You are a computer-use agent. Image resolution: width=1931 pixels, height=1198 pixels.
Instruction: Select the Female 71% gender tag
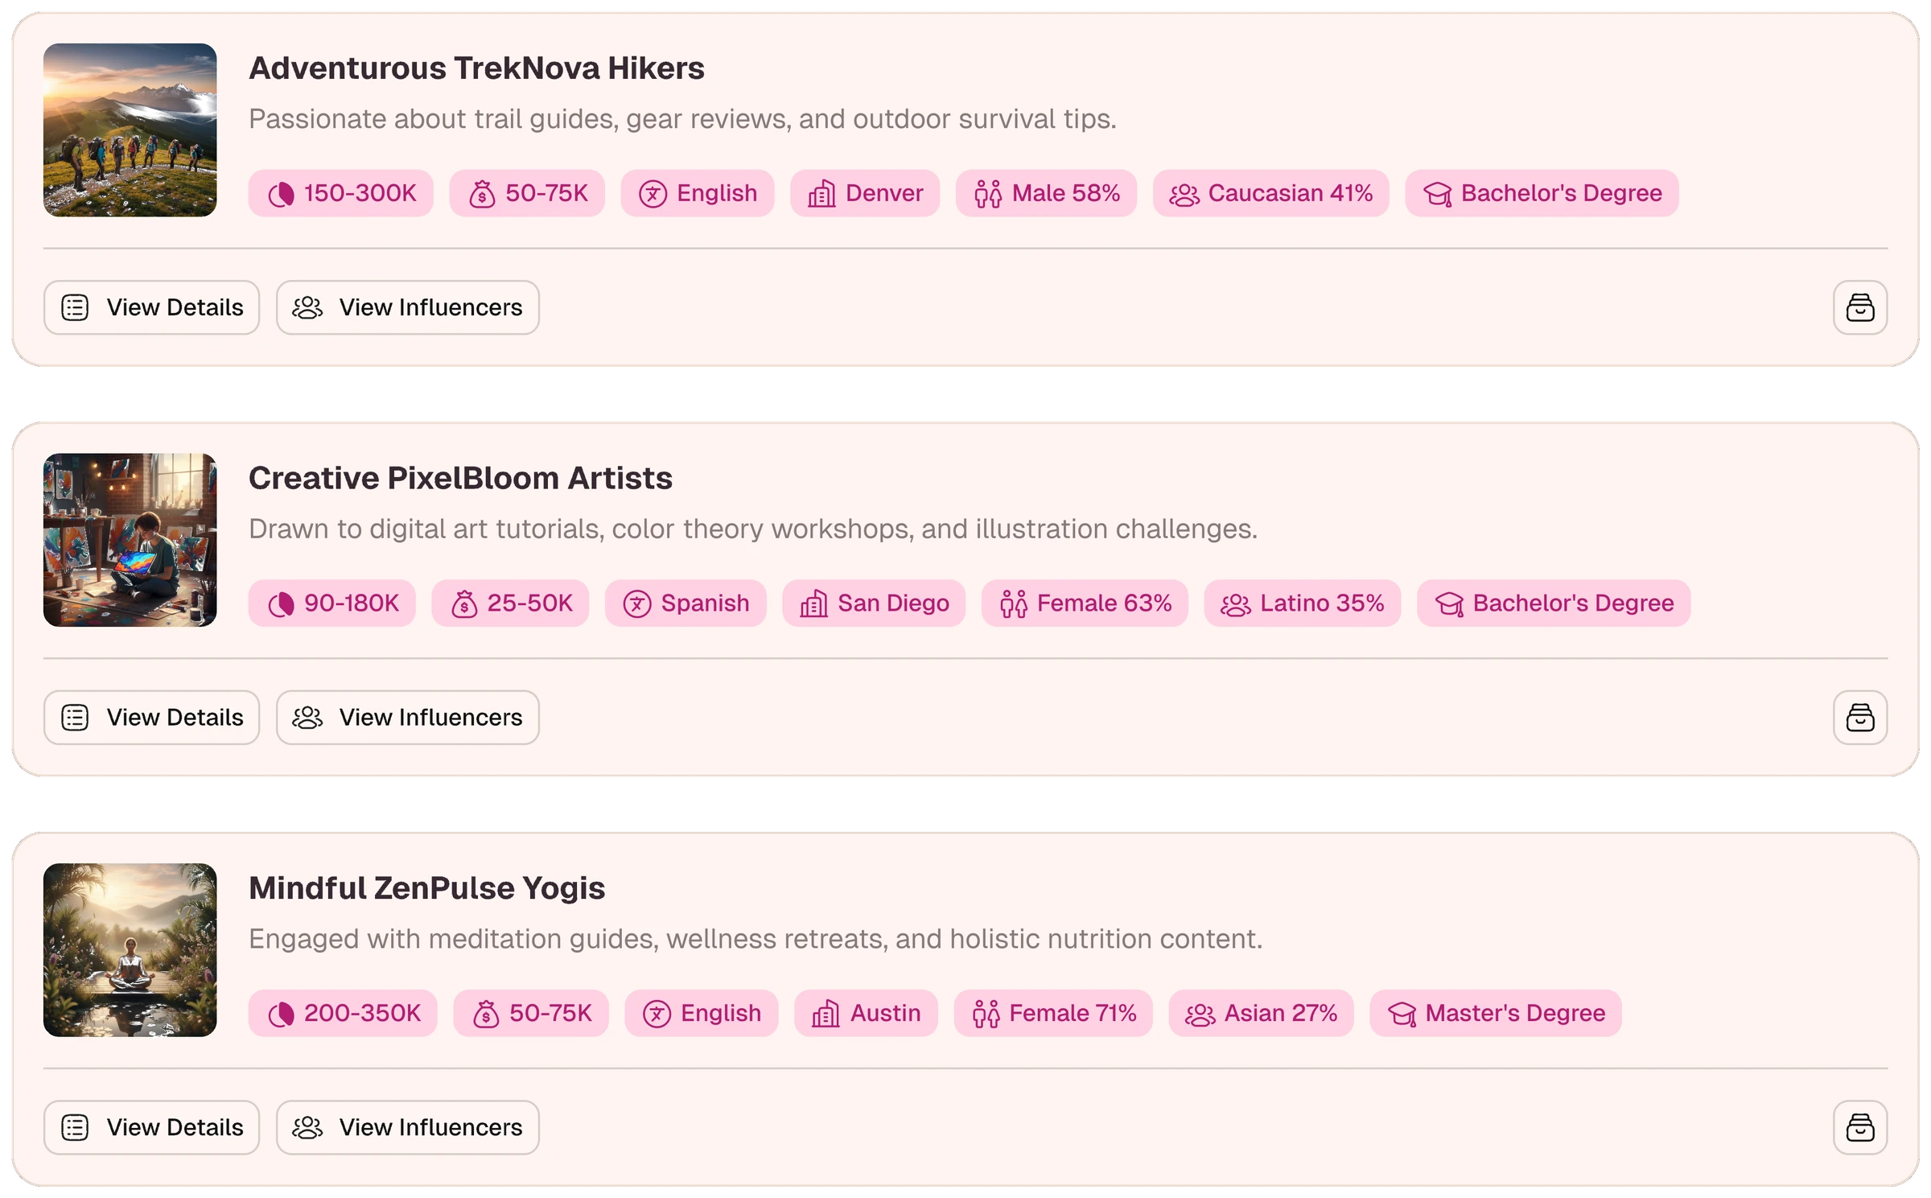pyautogui.click(x=1053, y=1013)
